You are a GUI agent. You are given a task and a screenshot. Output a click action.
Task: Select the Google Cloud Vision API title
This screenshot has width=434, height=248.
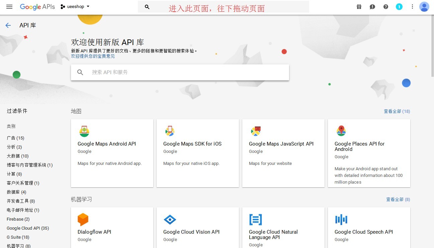pyautogui.click(x=191, y=232)
